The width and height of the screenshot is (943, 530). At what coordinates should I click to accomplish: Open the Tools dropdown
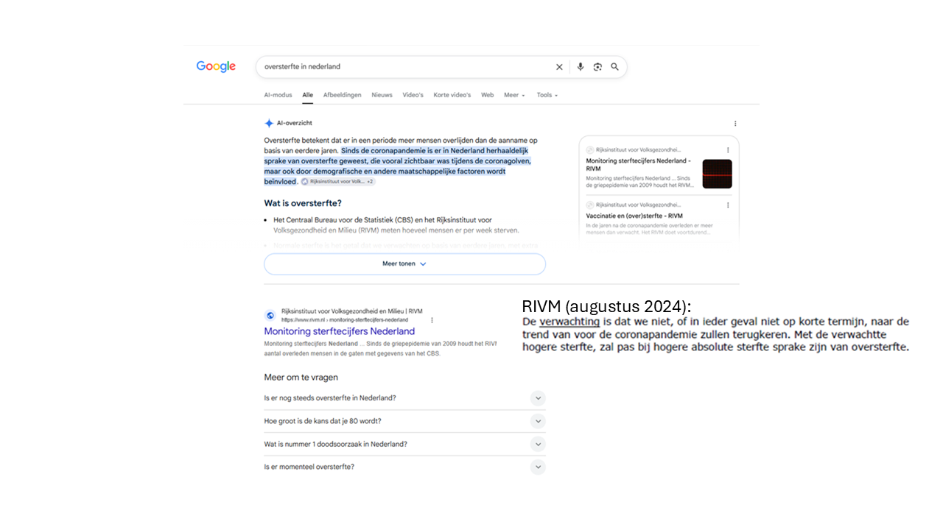click(547, 95)
